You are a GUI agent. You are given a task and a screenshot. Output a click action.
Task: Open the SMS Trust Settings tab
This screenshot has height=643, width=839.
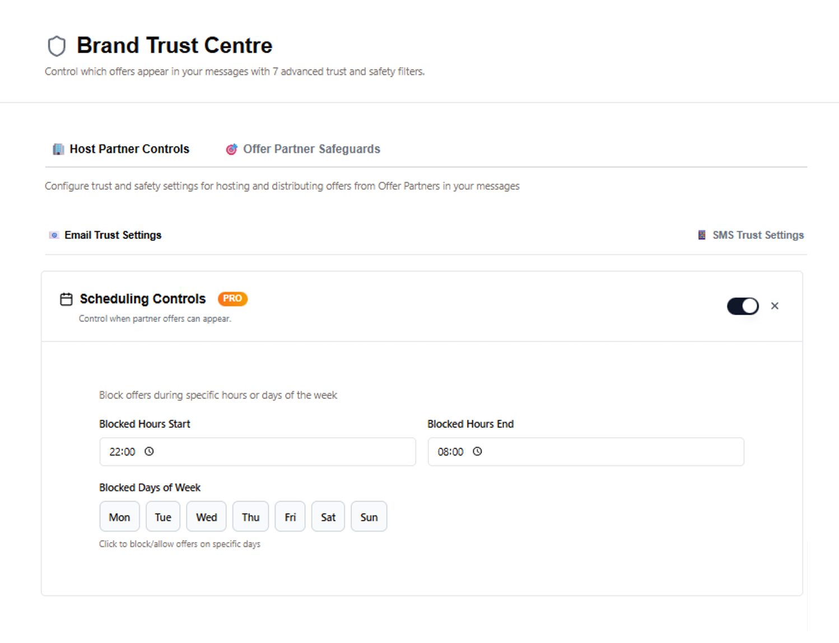(757, 235)
